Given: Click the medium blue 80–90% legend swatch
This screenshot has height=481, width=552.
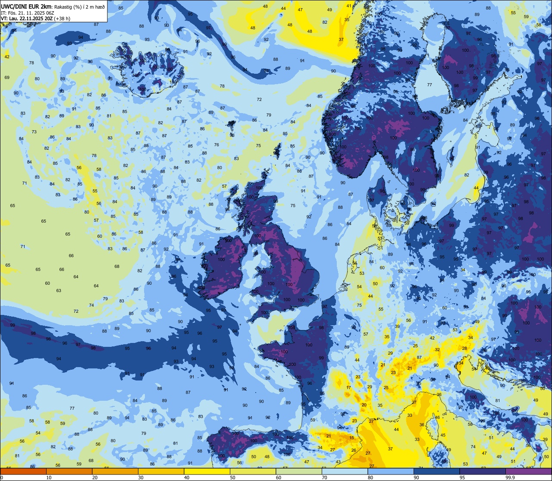Looking at the screenshot, I should tap(390, 471).
